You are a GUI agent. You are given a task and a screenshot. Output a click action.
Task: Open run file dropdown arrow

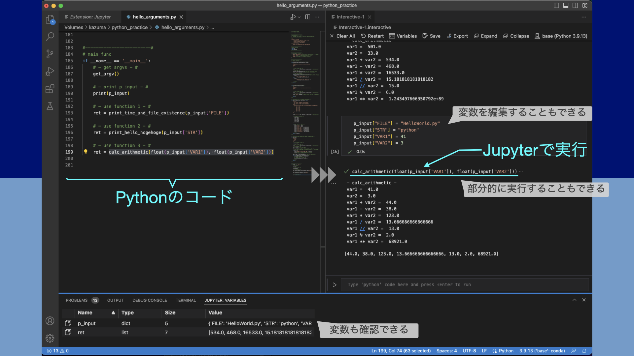coord(299,17)
